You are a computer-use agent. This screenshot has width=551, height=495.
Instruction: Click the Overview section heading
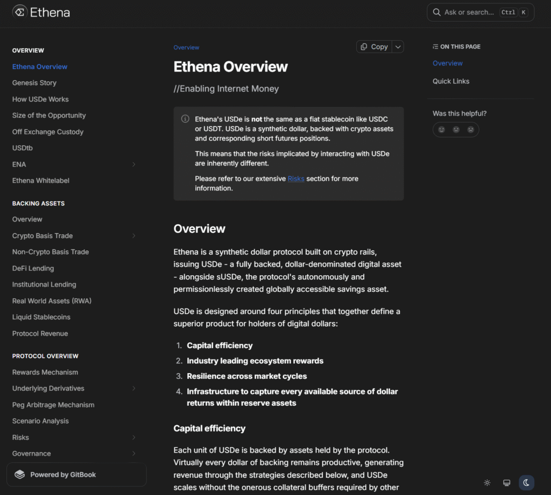[x=199, y=228]
